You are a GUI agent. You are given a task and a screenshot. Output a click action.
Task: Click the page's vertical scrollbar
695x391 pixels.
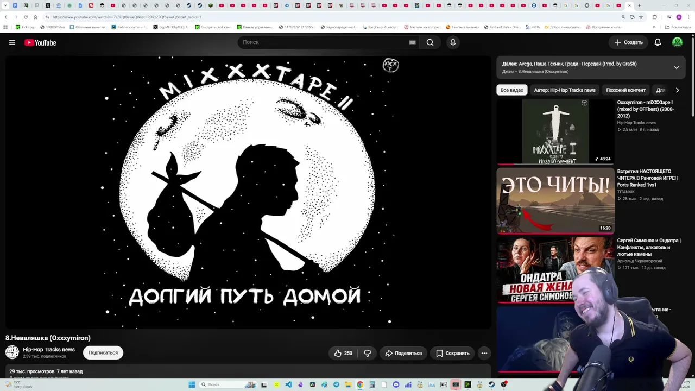693,76
